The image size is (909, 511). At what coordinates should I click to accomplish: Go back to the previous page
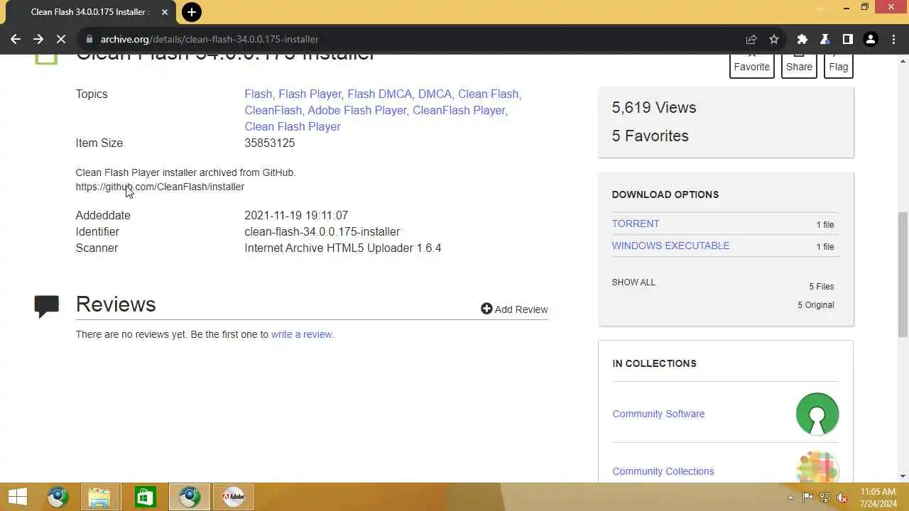point(16,39)
